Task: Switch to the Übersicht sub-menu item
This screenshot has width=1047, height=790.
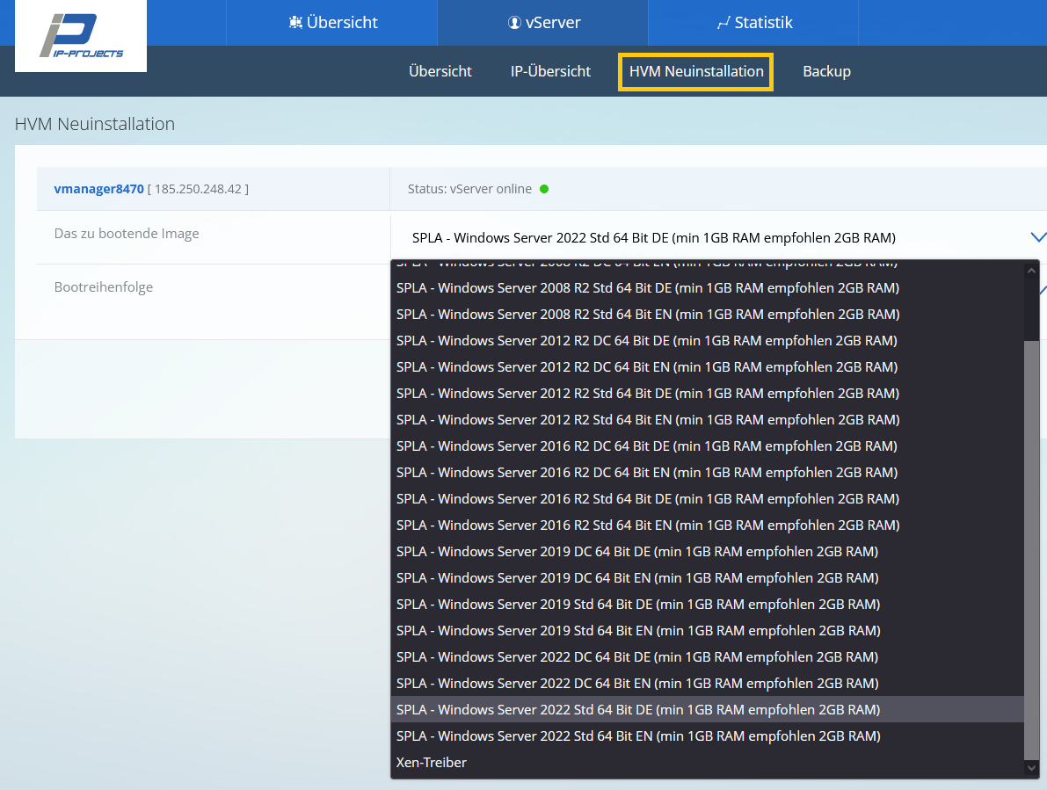Action: (440, 71)
